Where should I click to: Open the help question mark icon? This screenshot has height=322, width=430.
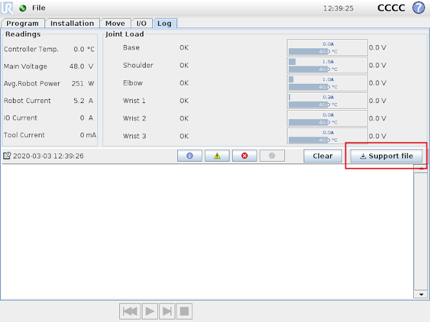[418, 8]
